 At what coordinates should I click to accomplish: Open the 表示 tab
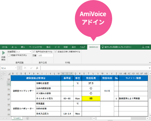point(74,47)
